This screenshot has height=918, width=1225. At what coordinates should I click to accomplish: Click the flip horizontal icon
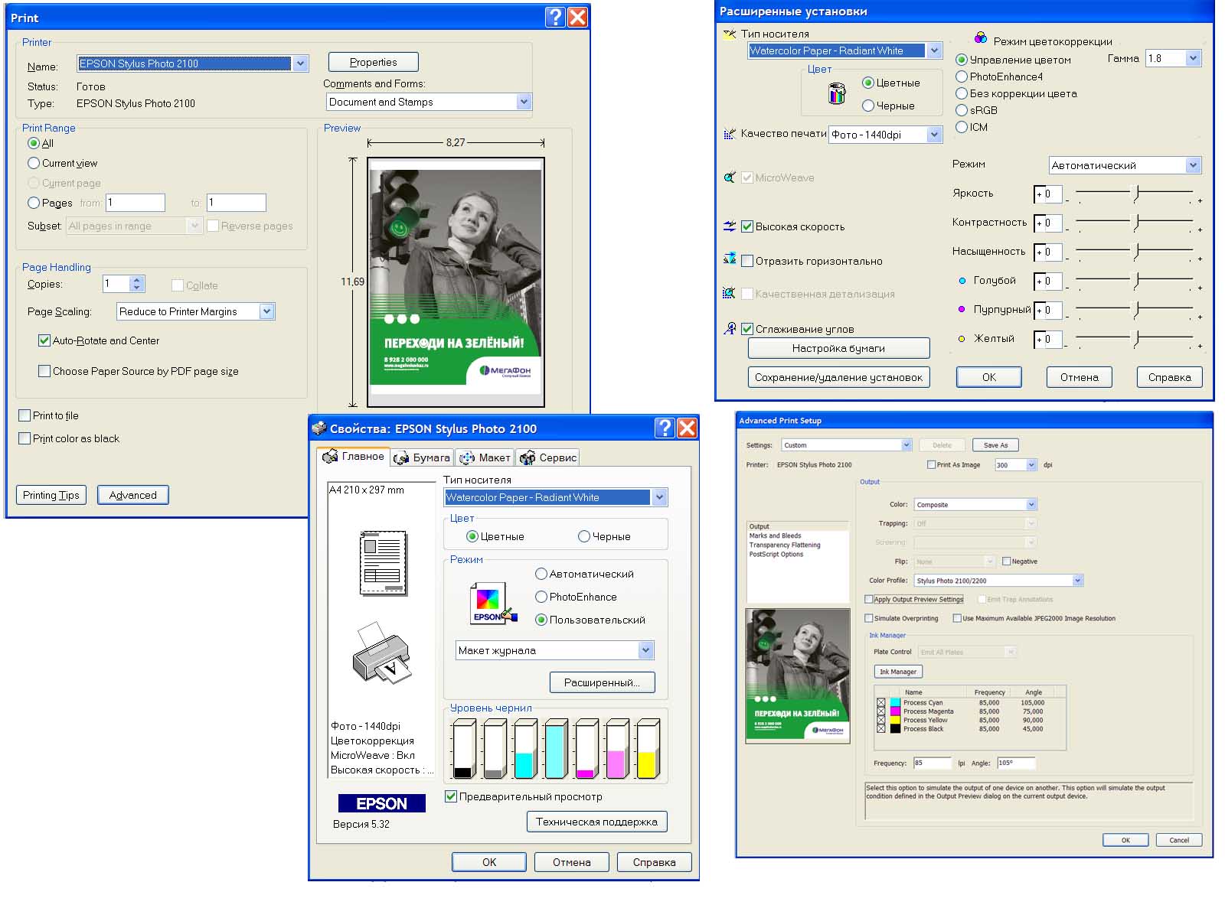click(730, 260)
